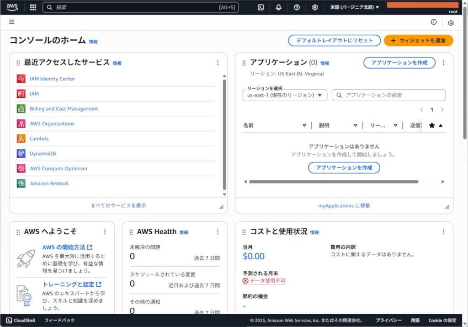Image resolution: width=468 pixels, height=327 pixels.
Task: Open the トレーニングと認定 link
Action: click(x=72, y=284)
